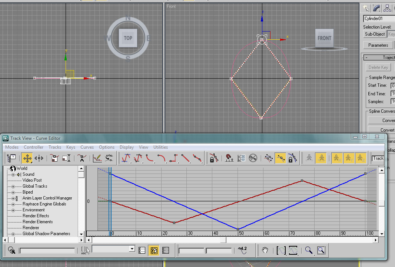
Task: Choose the Draw Curves tool
Action: point(97,158)
